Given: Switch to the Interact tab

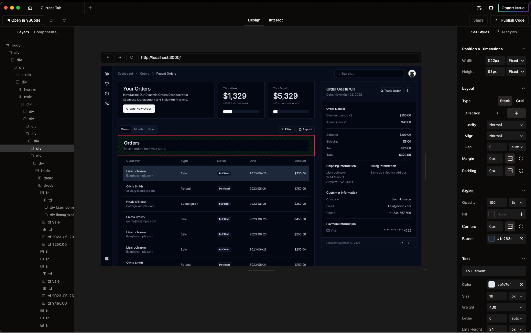Looking at the screenshot, I should [x=275, y=20].
